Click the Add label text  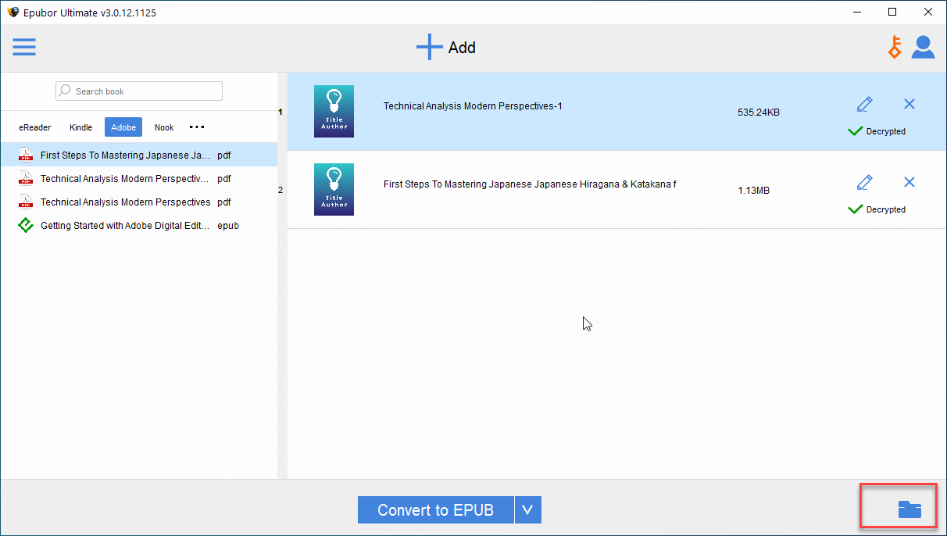(462, 48)
